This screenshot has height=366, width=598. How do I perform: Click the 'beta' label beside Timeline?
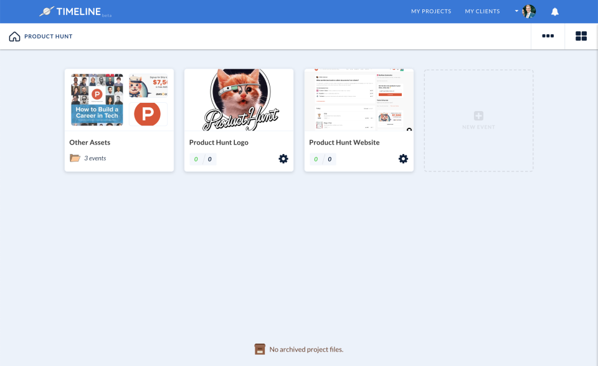(107, 16)
